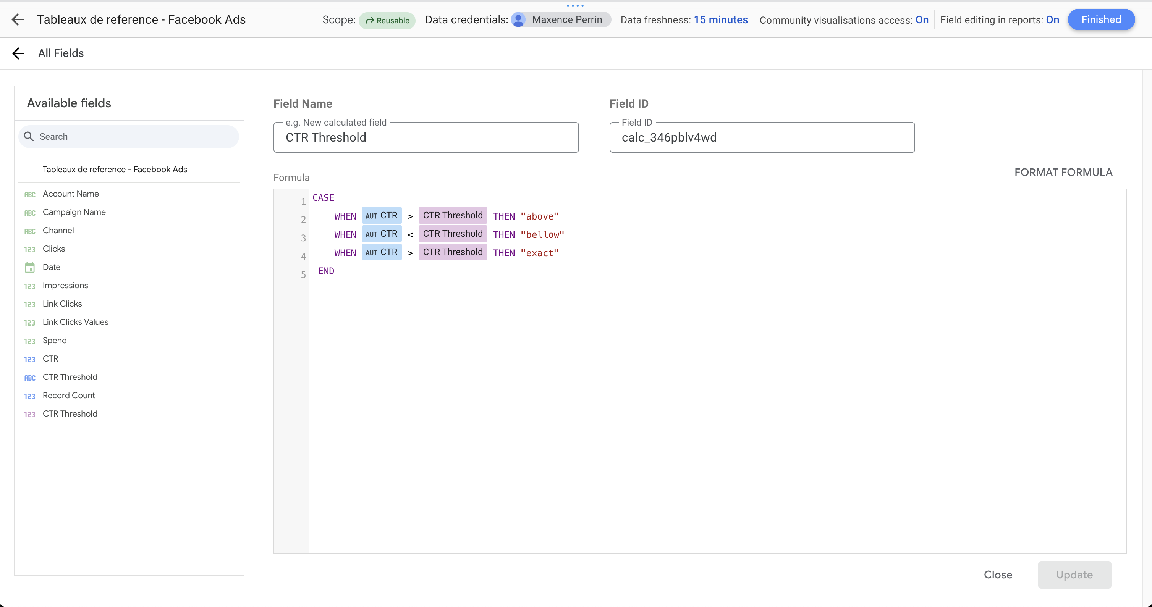Click the 123 icon beside Spend

tap(29, 341)
